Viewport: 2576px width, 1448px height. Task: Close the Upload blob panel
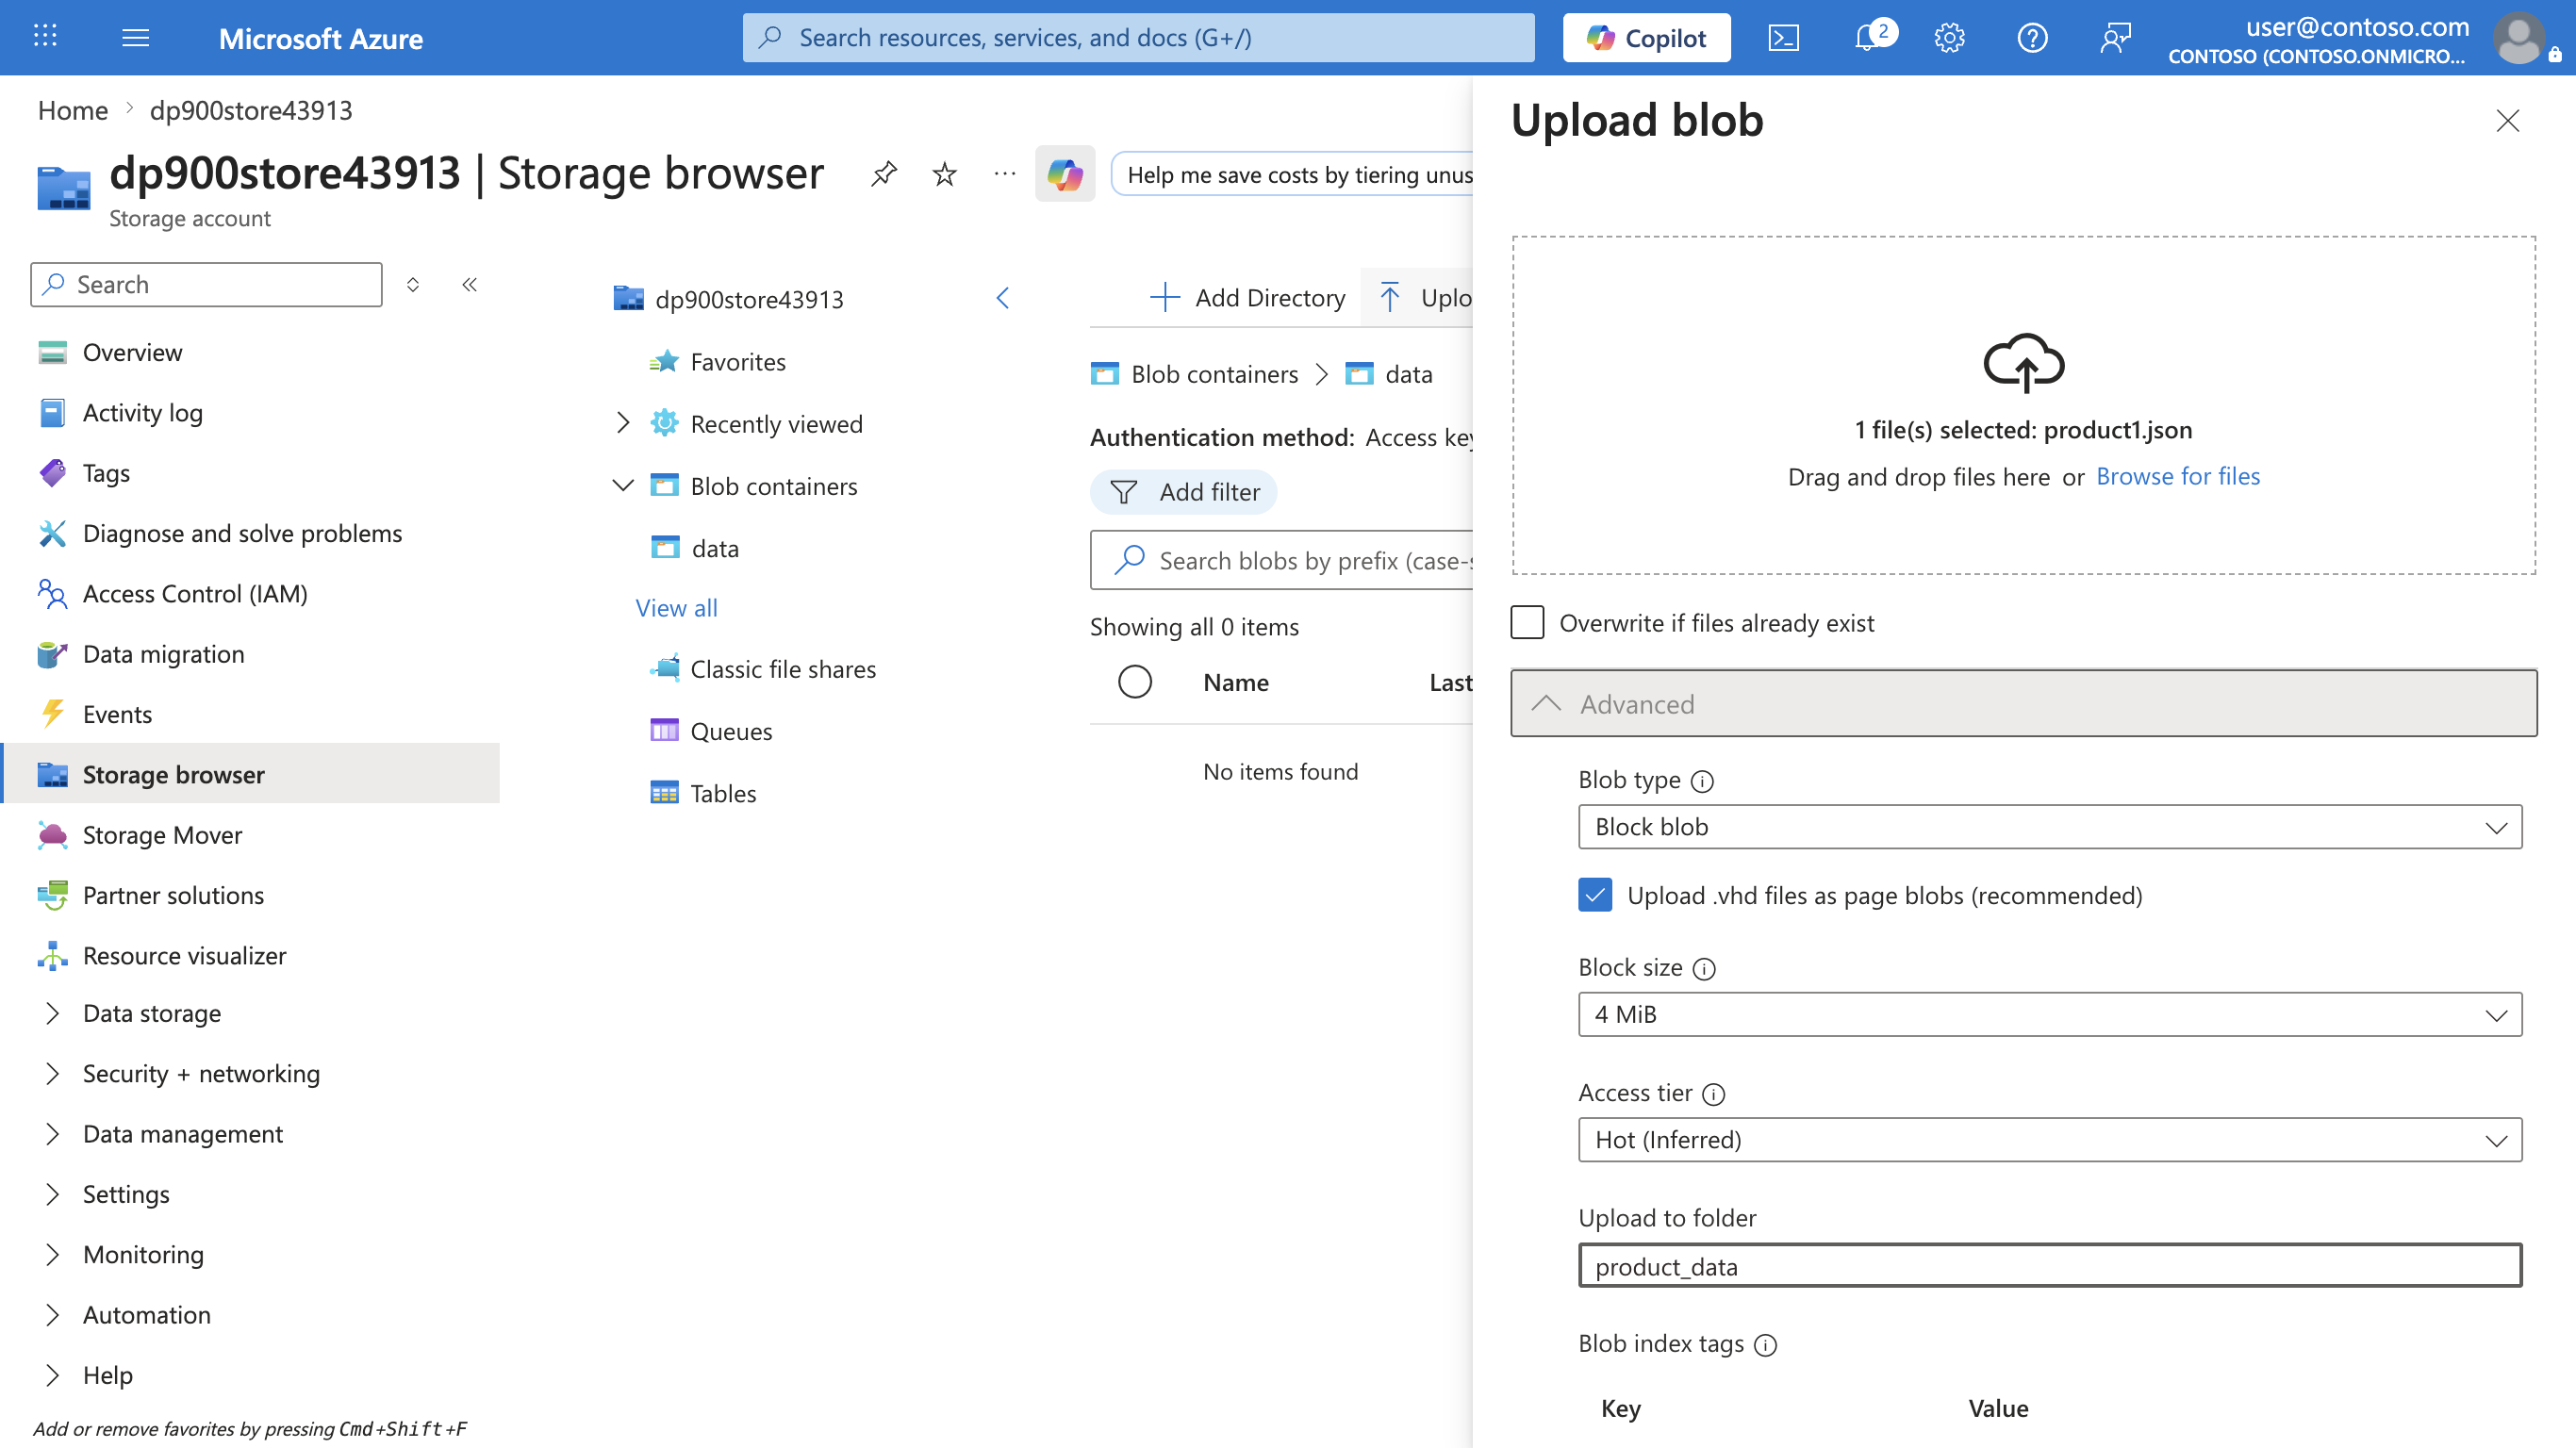pos(2507,121)
